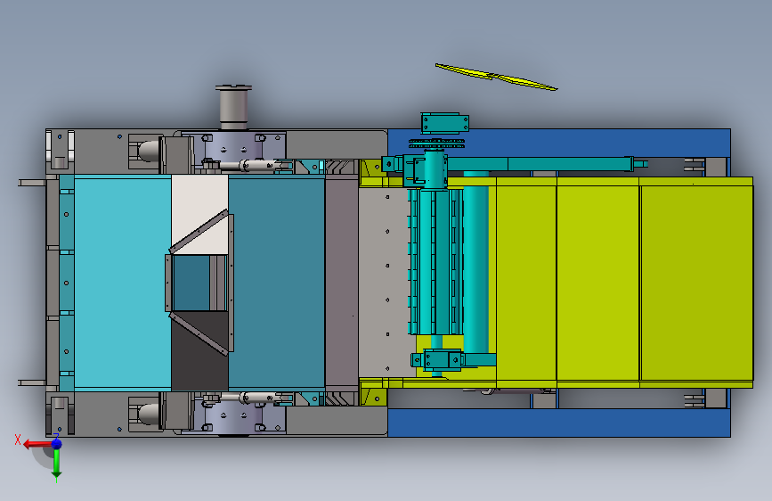Select the light cyan panel on the left
This screenshot has width=772, height=501.
pos(122,283)
